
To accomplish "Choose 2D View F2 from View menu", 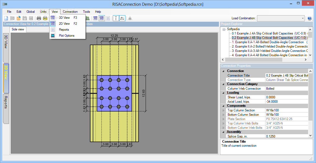I will tap(68, 24).
